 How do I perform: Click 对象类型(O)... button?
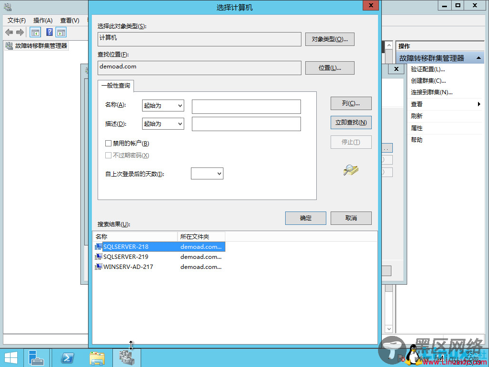330,39
